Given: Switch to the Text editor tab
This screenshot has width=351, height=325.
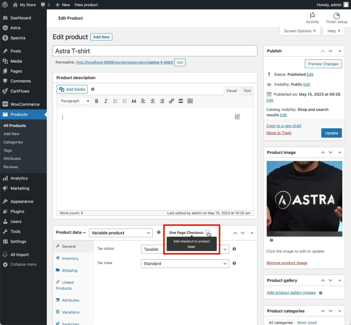Looking at the screenshot, I should point(247,91).
